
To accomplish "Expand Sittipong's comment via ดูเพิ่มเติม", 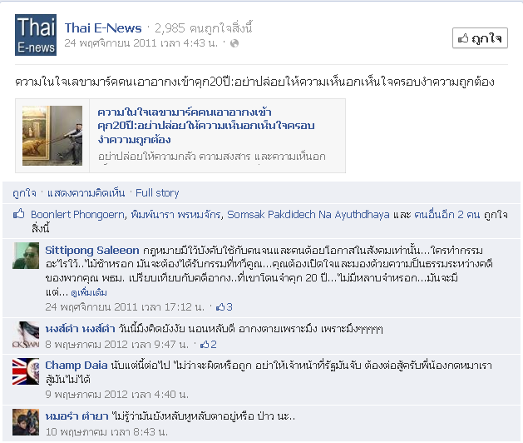I will [x=89, y=292].
